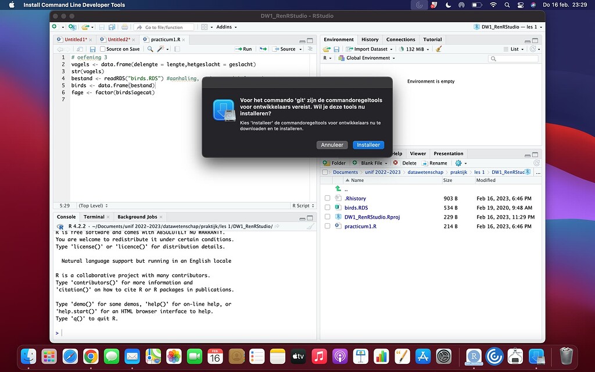Click inside the Go to file/function search box
The image size is (595, 372).
pyautogui.click(x=164, y=27)
